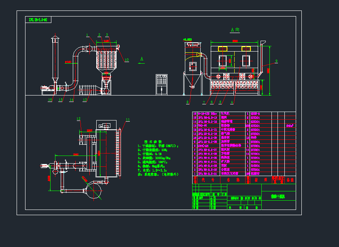The image size is (339, 247).
Task: Click part callout number 4
Action: click(232, 102)
